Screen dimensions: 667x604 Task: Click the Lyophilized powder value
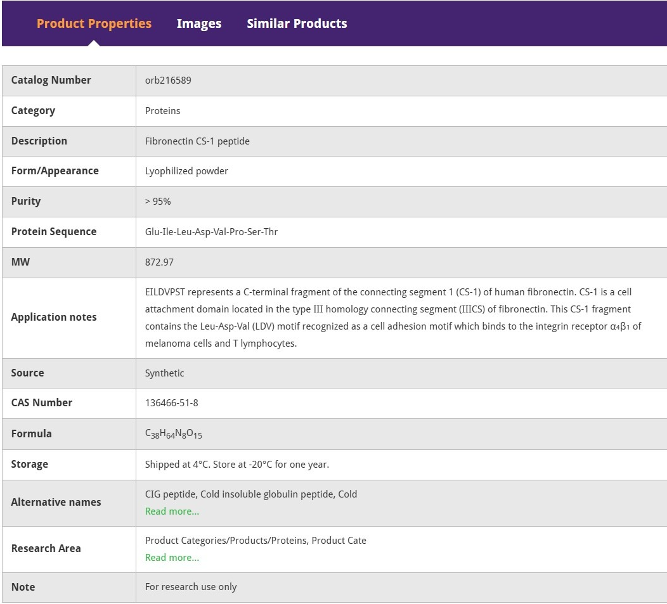click(x=186, y=171)
